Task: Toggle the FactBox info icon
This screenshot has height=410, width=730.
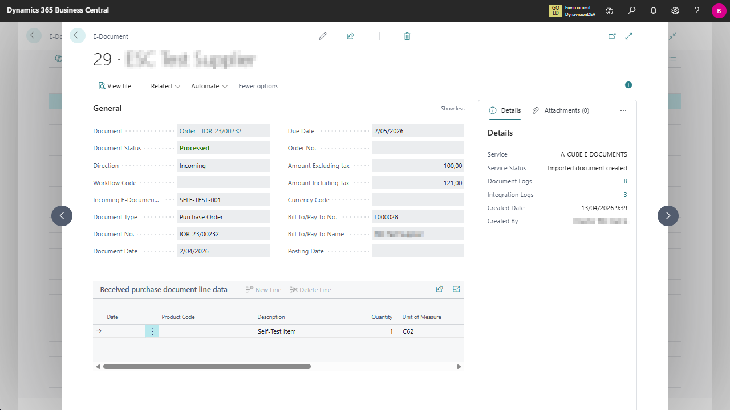Action: pyautogui.click(x=628, y=85)
